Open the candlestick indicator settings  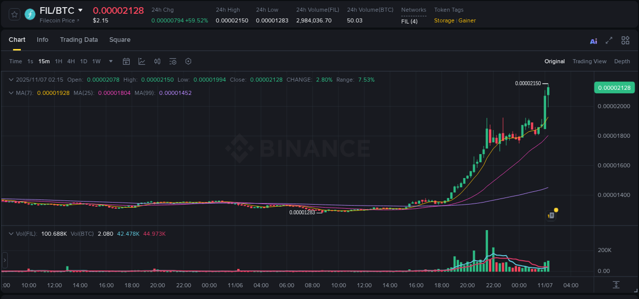pyautogui.click(x=157, y=61)
